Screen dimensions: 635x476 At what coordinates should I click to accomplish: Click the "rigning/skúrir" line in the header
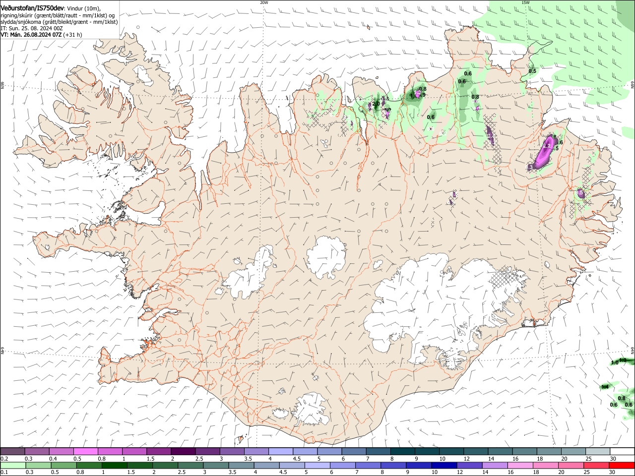[x=58, y=15]
